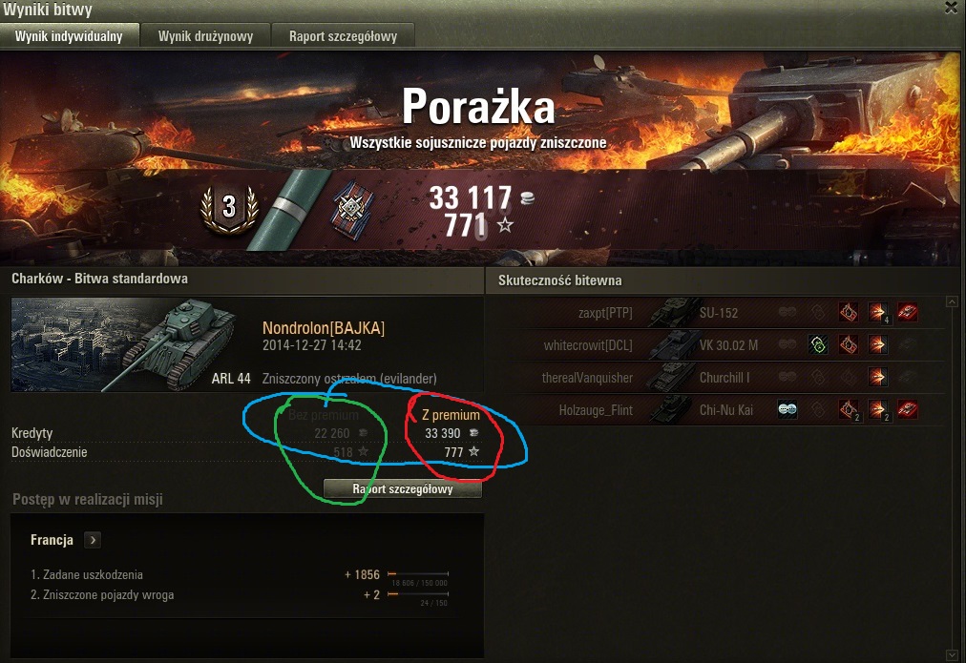Click the kill icon for Holzauge_Flint's Chi-Nu Kai

[908, 408]
